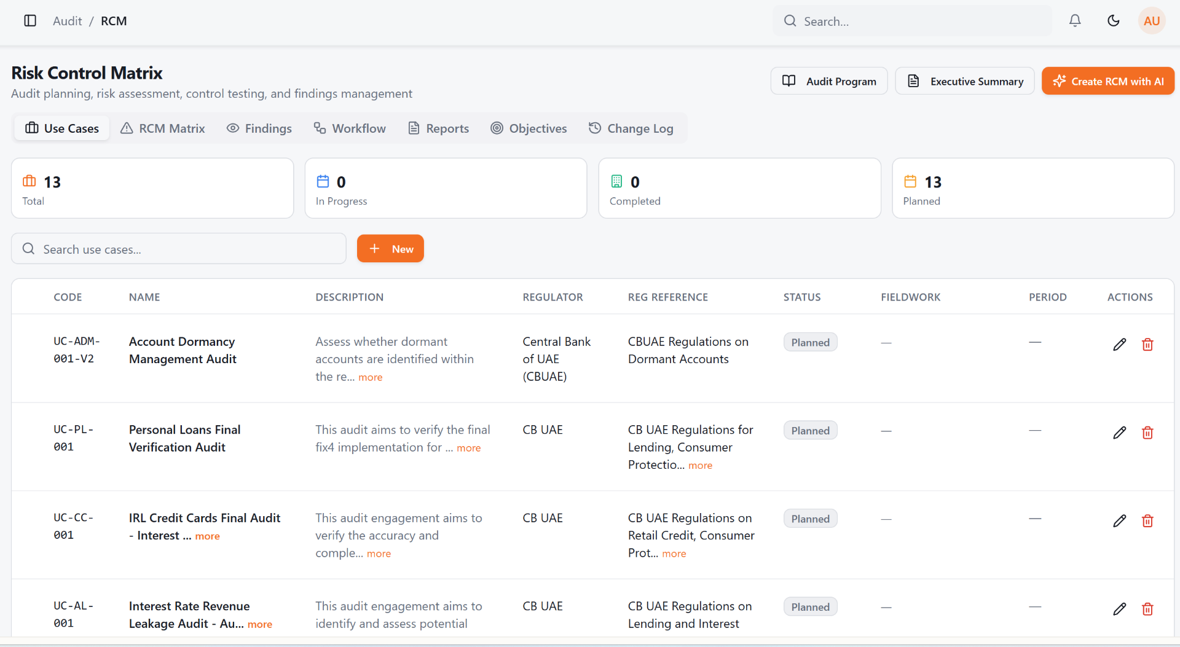Image resolution: width=1180 pixels, height=647 pixels.
Task: Click Planned badge for UC-CC-001
Action: (810, 519)
